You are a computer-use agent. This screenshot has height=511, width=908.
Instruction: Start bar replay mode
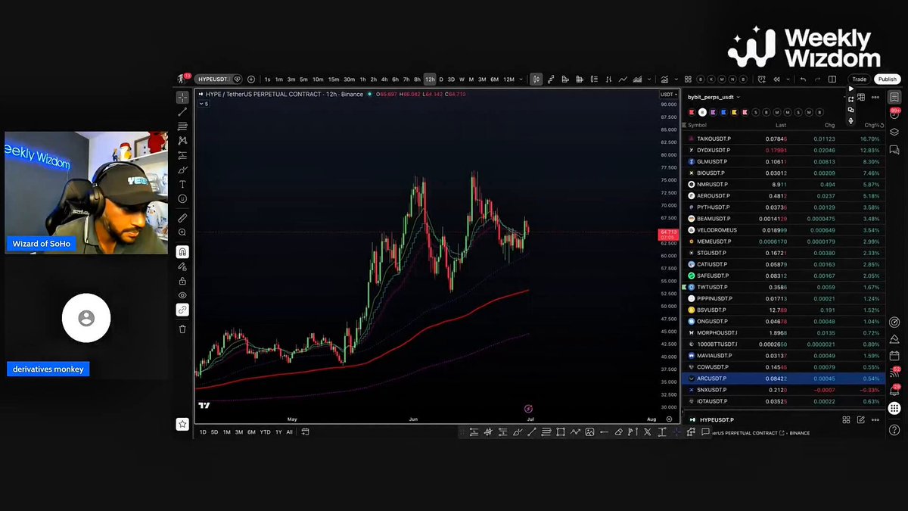click(x=777, y=79)
